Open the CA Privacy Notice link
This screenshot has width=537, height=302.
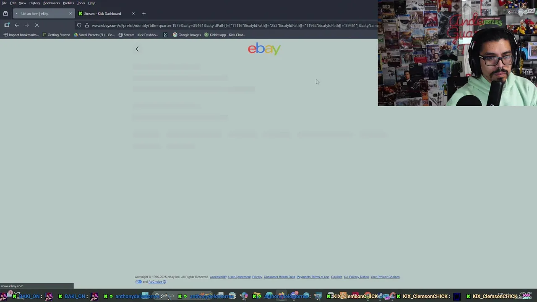coord(356,277)
